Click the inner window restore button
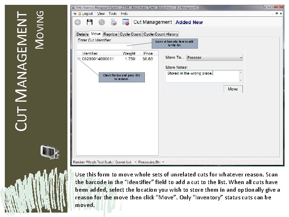Image resolution: width=289 pixels, height=217 pixels. [x=277, y=14]
